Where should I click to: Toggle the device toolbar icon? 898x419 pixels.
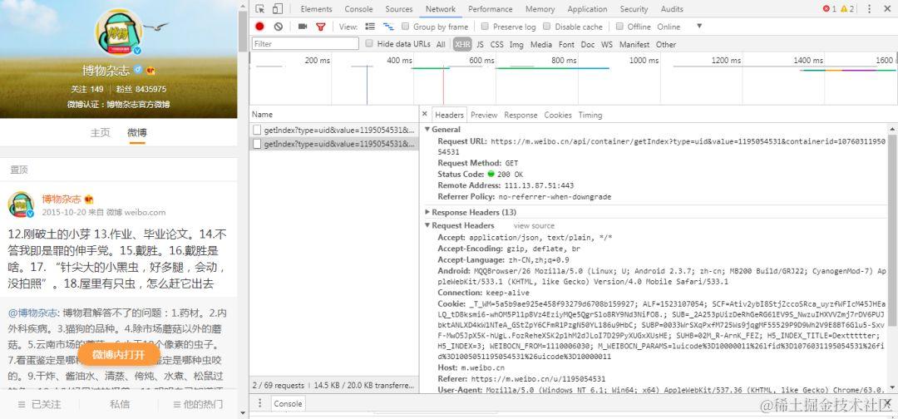(x=277, y=9)
